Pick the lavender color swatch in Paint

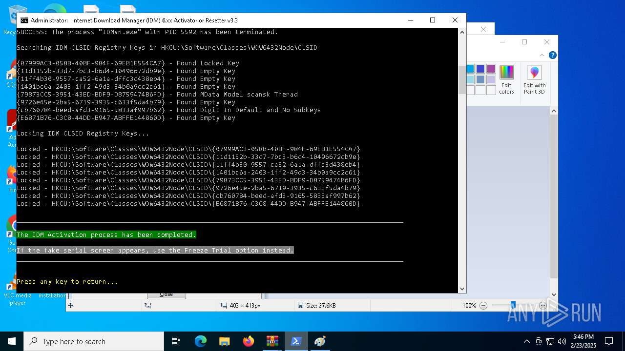[491, 79]
